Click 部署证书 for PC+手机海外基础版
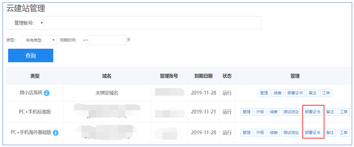Image resolution: width=354 pixels, height=147 pixels. 313,132
